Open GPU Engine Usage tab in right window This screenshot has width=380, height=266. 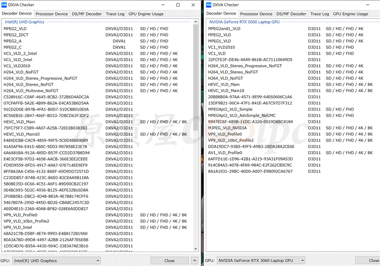pos(351,14)
